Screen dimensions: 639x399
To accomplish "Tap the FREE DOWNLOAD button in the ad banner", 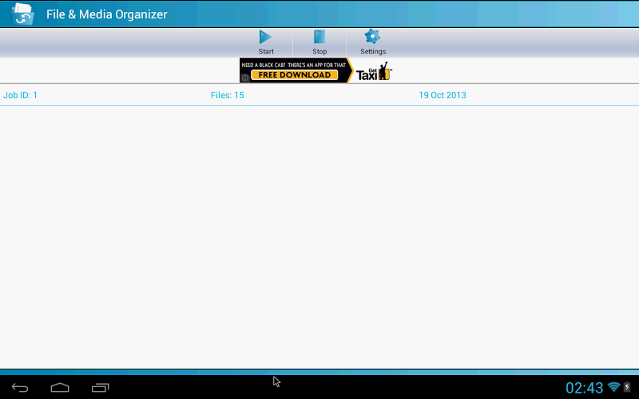I will pos(294,75).
